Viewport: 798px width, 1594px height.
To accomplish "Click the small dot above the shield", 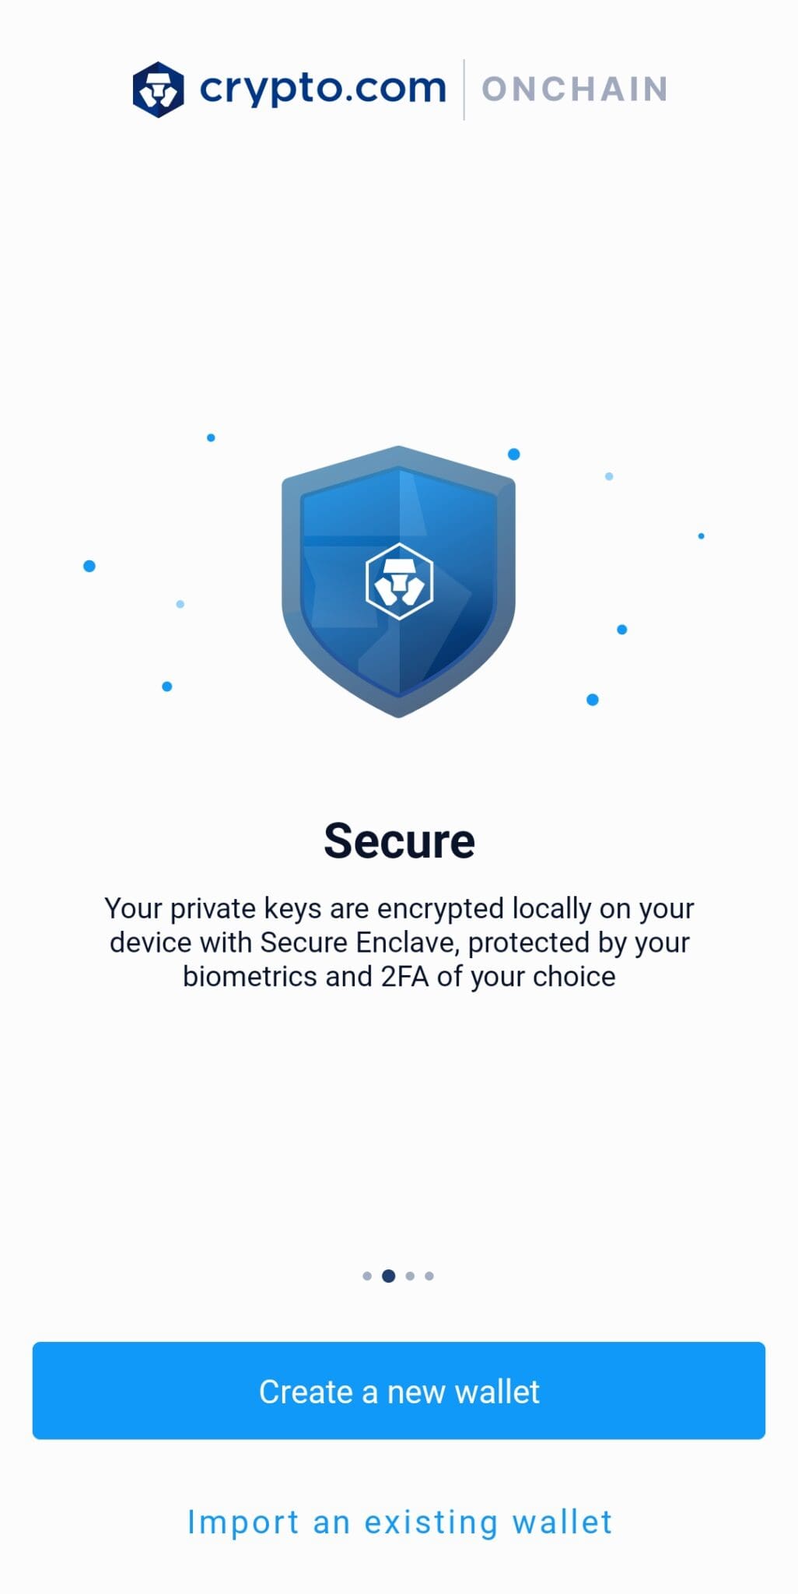I will 211,437.
